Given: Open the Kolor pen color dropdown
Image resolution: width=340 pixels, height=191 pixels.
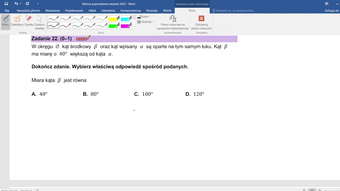Looking at the screenshot, I should [144, 17].
